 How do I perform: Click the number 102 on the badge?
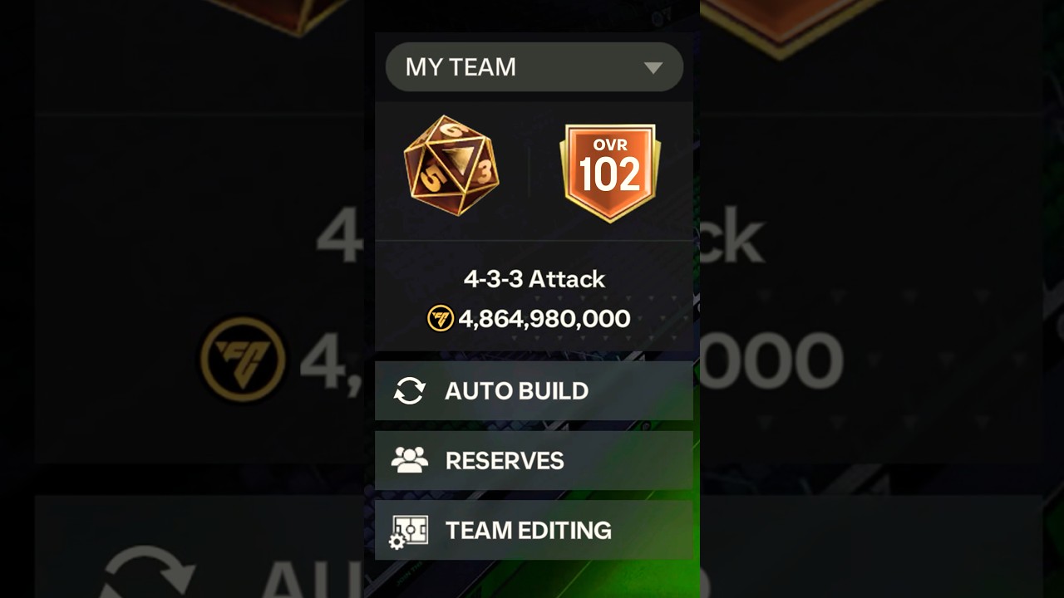coord(610,175)
